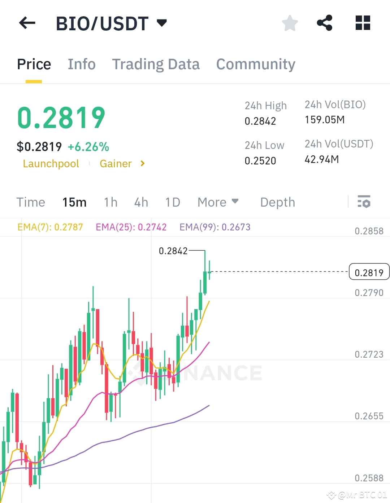Screen dimensions: 390x503
Task: Tap the EMA(7) indicator label
Action: tap(50, 227)
